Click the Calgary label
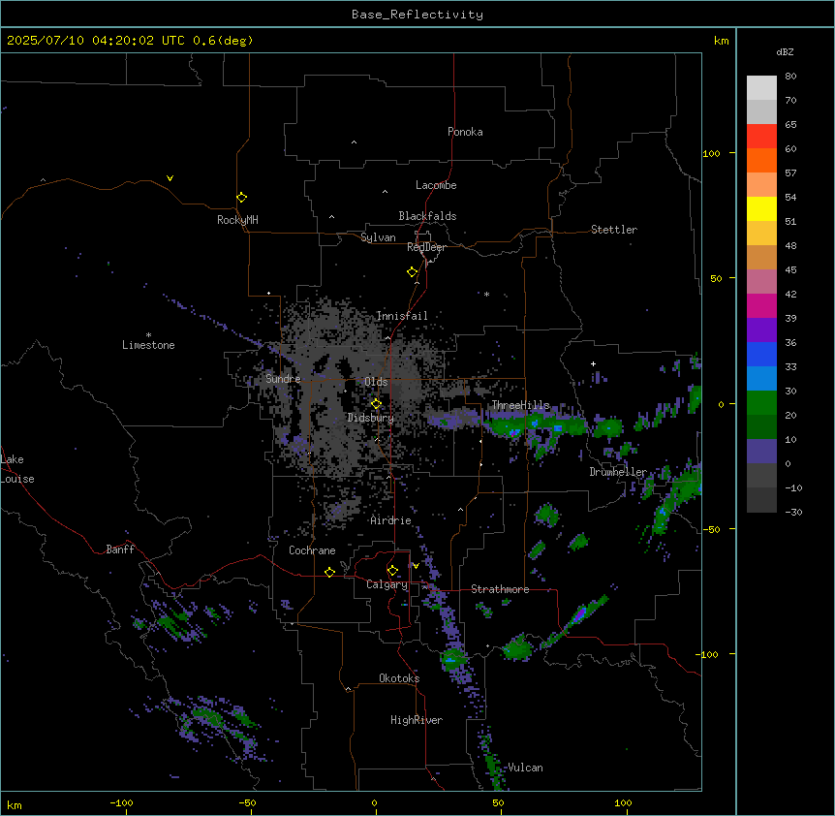 (x=387, y=584)
